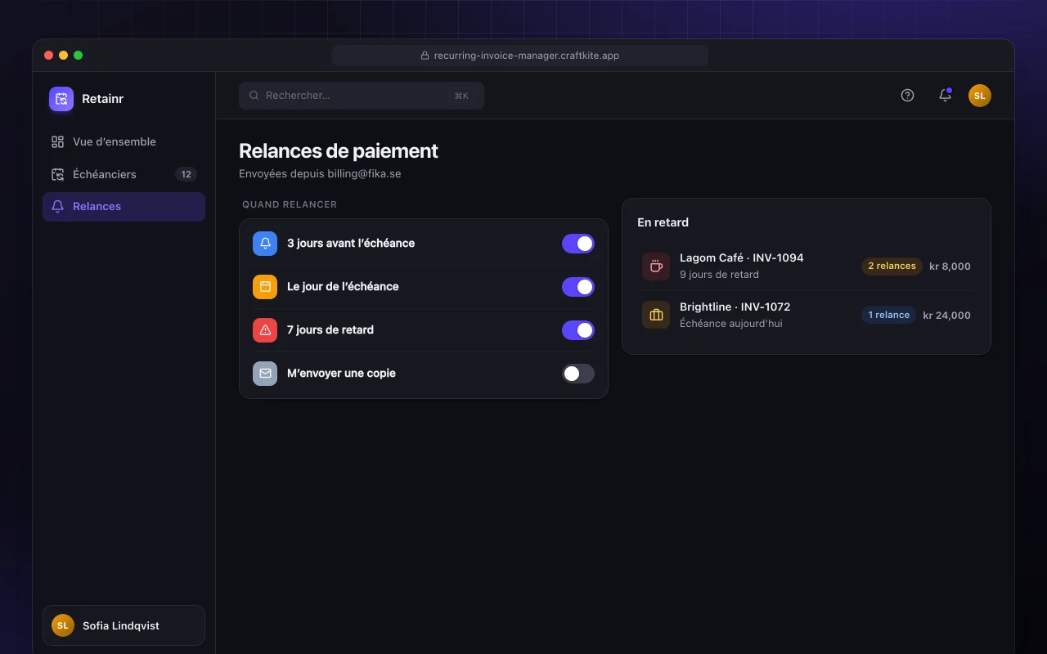Open Sofia Lindqvist profile card
The image size is (1047, 654).
coord(124,625)
